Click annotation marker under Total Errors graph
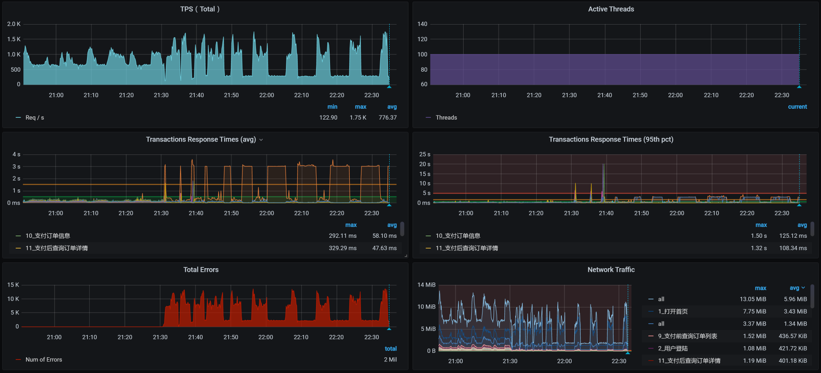This screenshot has height=373, width=821. (389, 329)
